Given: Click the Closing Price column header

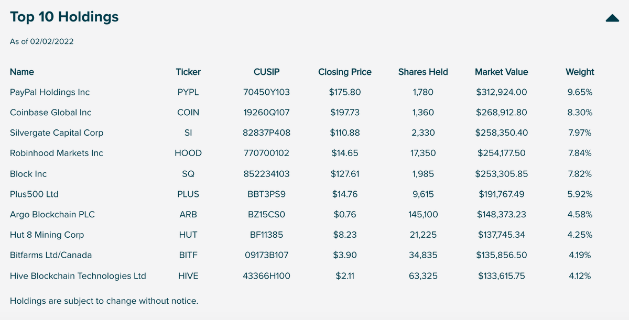Looking at the screenshot, I should [345, 72].
